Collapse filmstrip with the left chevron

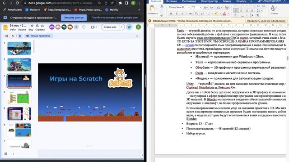click(x=14, y=154)
